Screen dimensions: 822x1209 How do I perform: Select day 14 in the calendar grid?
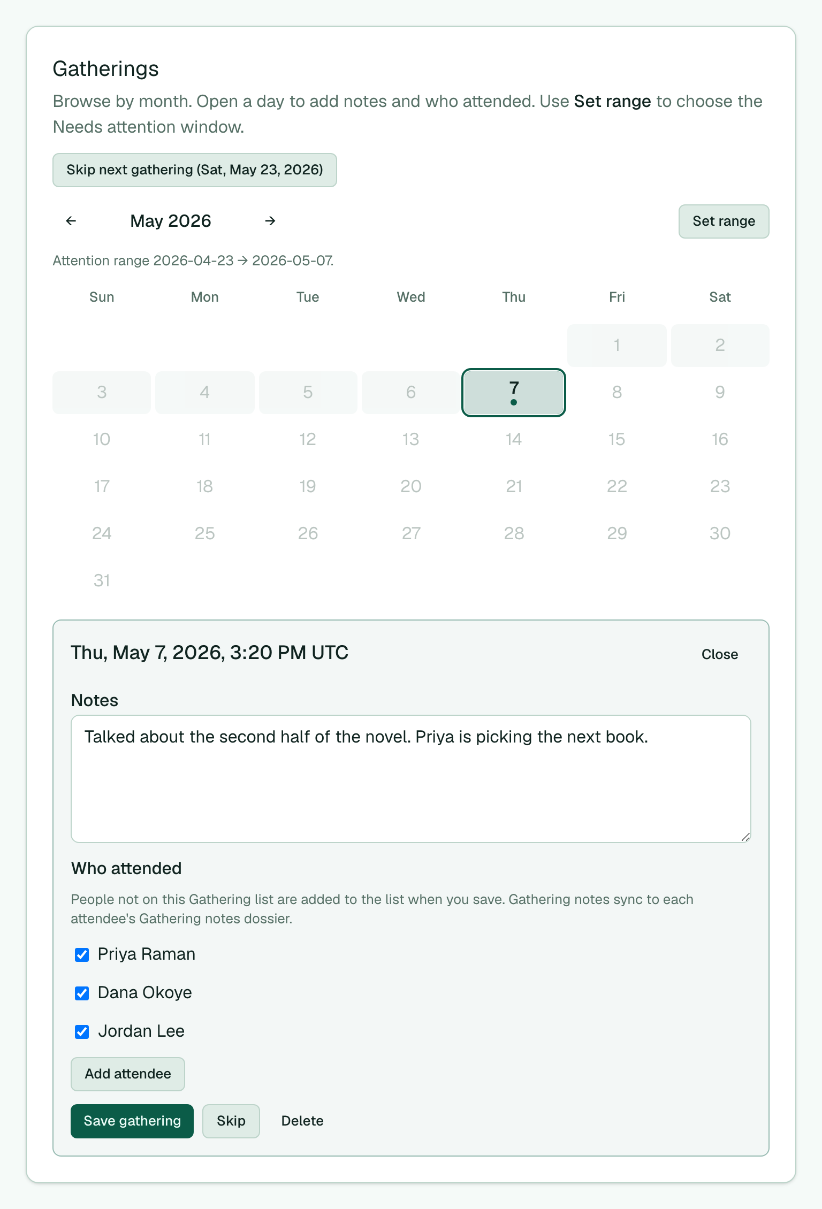click(514, 439)
